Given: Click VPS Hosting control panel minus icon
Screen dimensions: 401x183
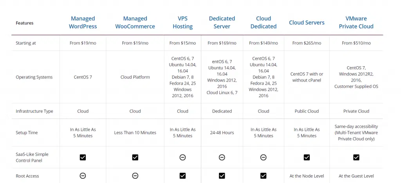Looking at the screenshot, I should click(182, 157).
